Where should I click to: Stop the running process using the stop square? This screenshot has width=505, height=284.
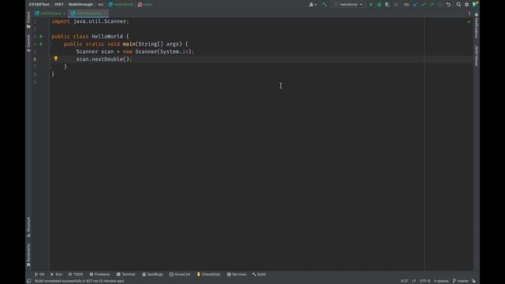point(396,5)
